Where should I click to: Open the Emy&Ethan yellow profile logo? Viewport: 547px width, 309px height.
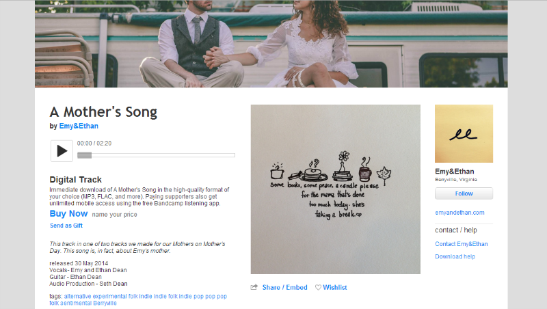click(464, 133)
